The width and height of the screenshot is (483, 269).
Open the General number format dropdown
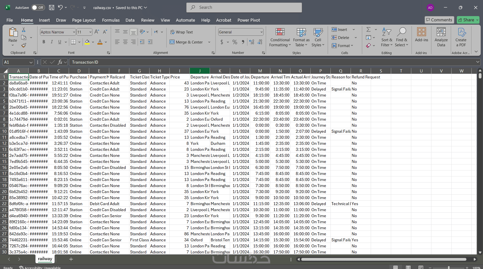(x=262, y=32)
